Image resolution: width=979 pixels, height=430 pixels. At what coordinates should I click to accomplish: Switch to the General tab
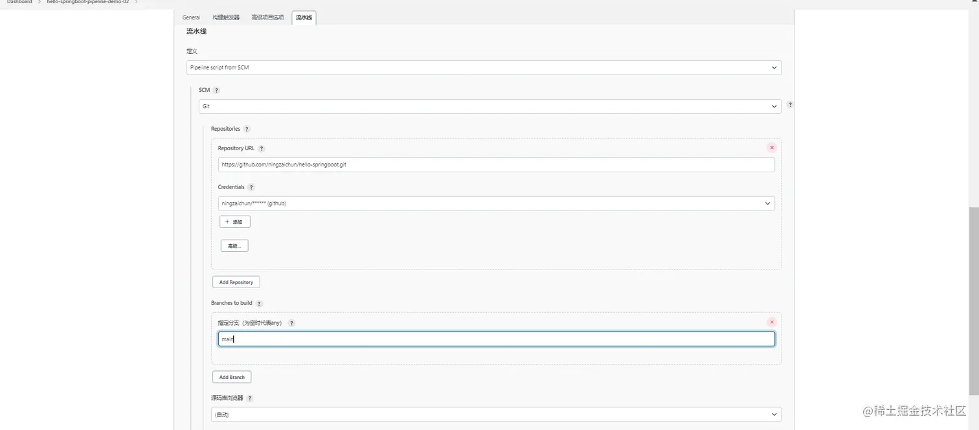pyautogui.click(x=191, y=17)
